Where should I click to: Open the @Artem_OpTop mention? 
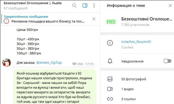tap(49, 63)
